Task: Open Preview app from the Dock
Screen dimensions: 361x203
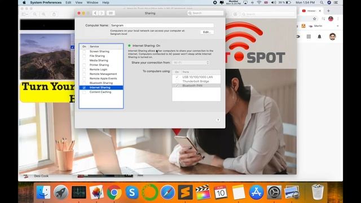Action: [292, 192]
